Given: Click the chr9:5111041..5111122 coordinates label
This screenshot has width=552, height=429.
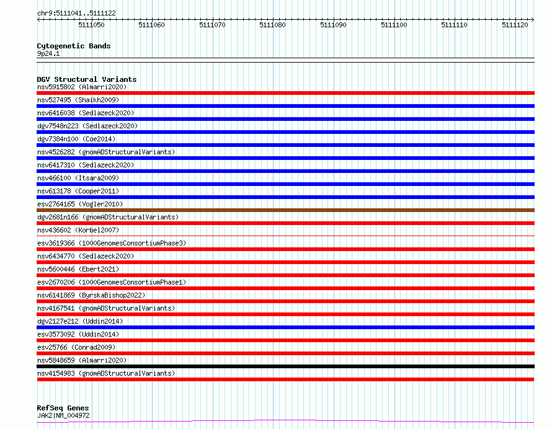Looking at the screenshot, I should [x=76, y=13].
